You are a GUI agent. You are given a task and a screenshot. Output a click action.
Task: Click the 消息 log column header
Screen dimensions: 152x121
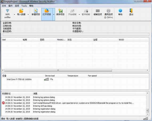84,94
